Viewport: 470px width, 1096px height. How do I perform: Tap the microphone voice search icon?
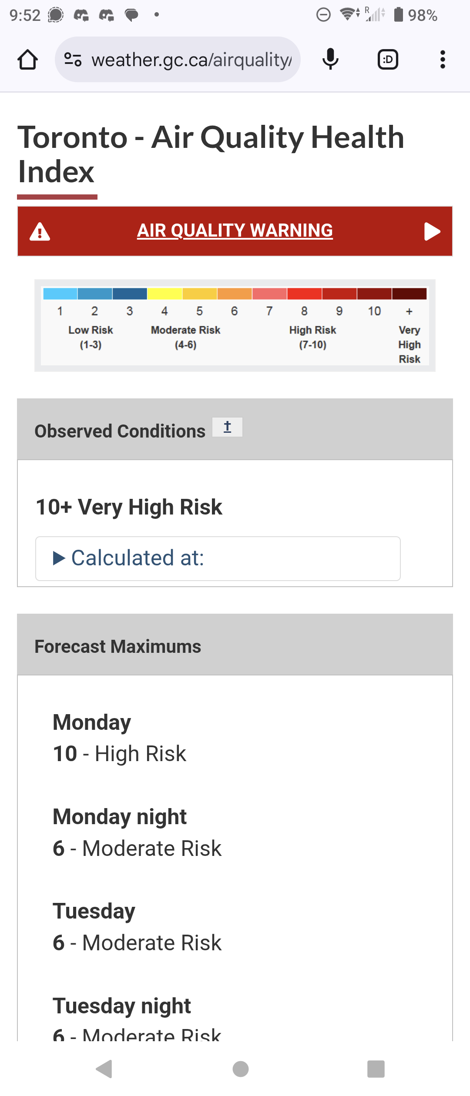tap(331, 59)
